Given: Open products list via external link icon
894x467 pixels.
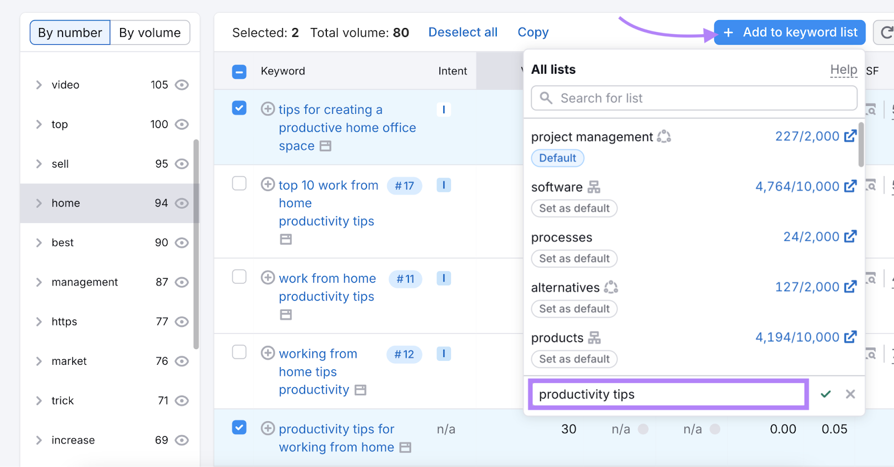Looking at the screenshot, I should point(850,337).
